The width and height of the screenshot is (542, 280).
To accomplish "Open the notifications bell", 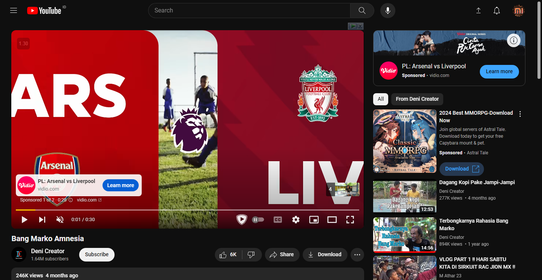I will tap(497, 11).
